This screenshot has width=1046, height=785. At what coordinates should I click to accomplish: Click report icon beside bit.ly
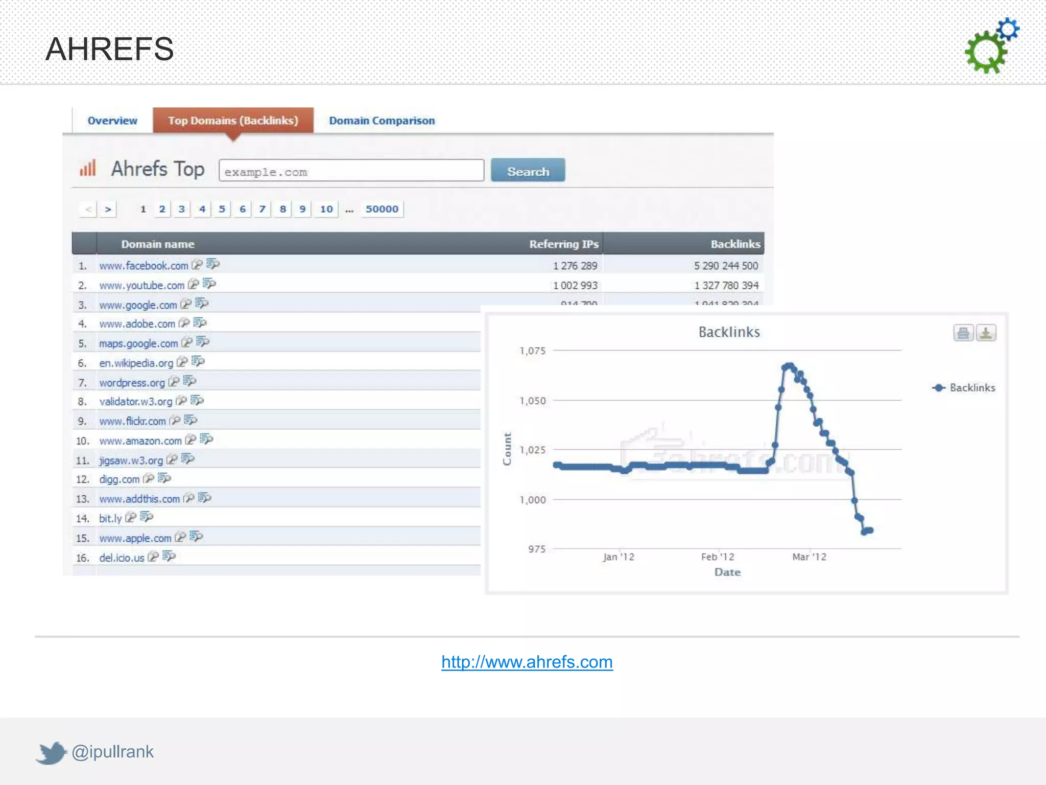146,517
